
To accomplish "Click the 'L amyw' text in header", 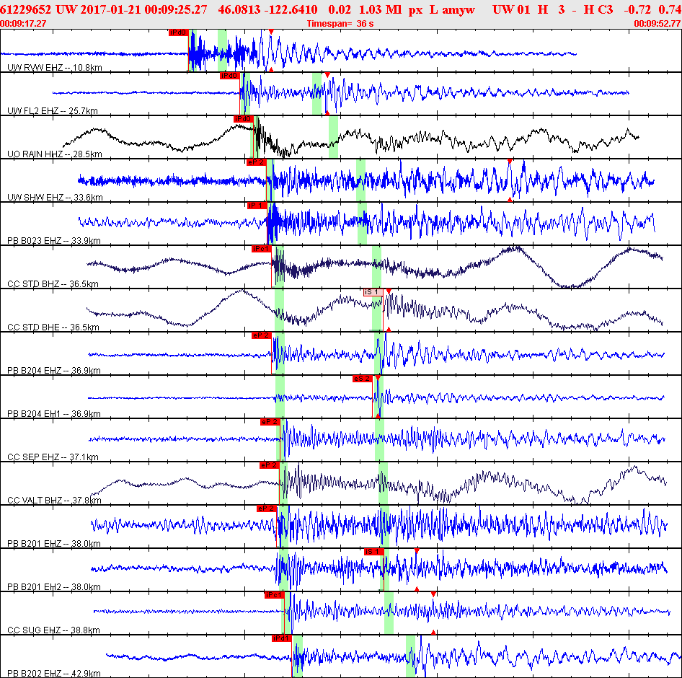I will pos(452,9).
